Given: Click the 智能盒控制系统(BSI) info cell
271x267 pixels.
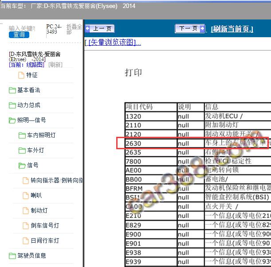Looking at the screenshot, I should tap(237, 197).
